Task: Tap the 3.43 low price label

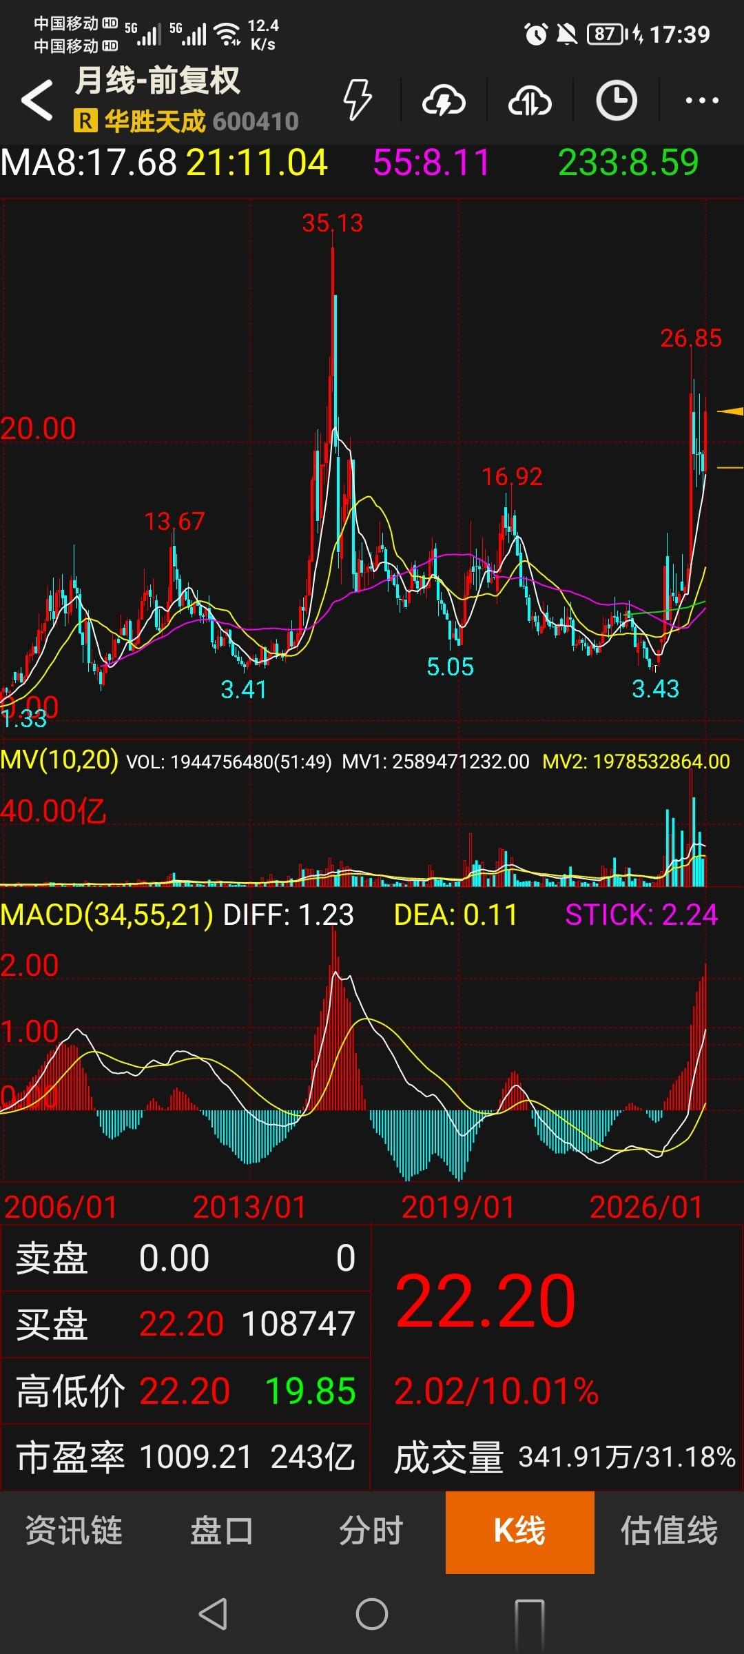Action: pos(655,688)
